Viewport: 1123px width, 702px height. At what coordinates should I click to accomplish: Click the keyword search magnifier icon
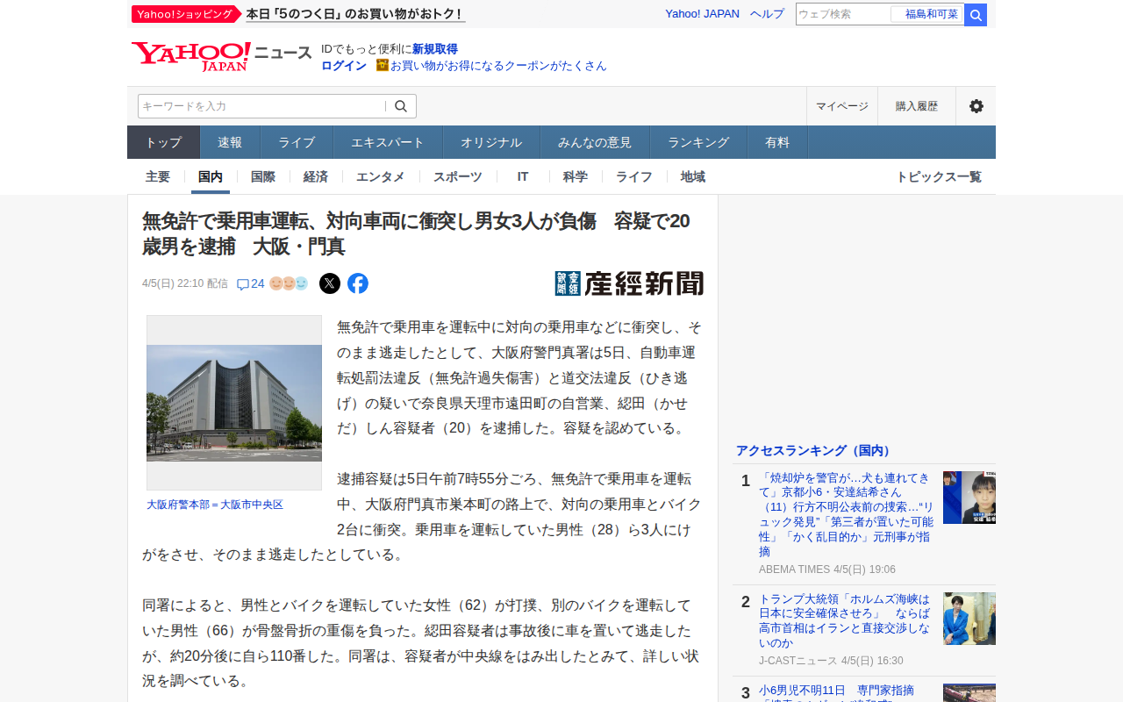pos(401,106)
